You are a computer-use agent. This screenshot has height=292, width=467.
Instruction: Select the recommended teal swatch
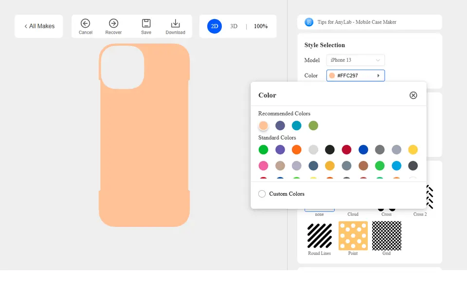tap(297, 126)
